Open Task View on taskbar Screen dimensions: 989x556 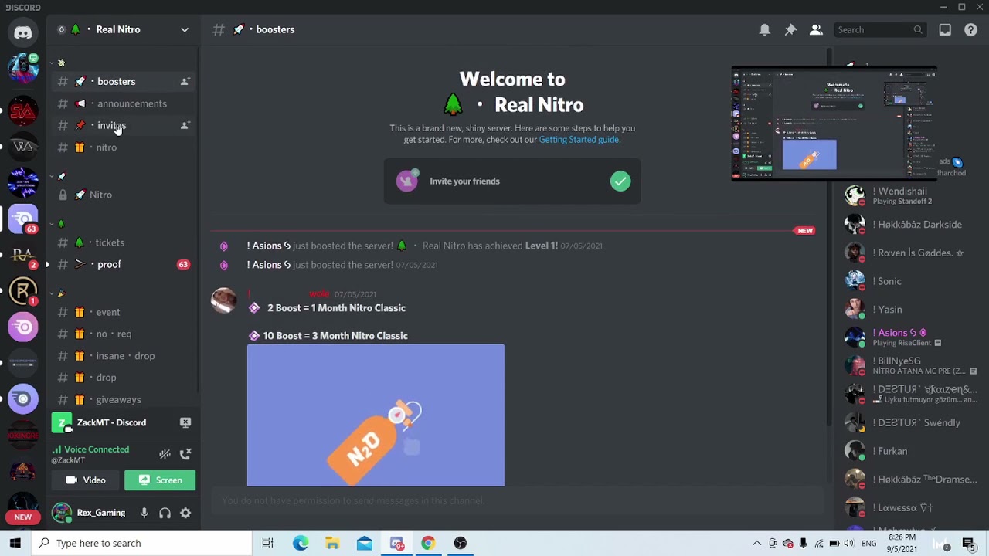267,543
